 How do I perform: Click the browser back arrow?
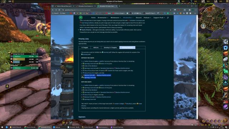(x=53, y=10)
